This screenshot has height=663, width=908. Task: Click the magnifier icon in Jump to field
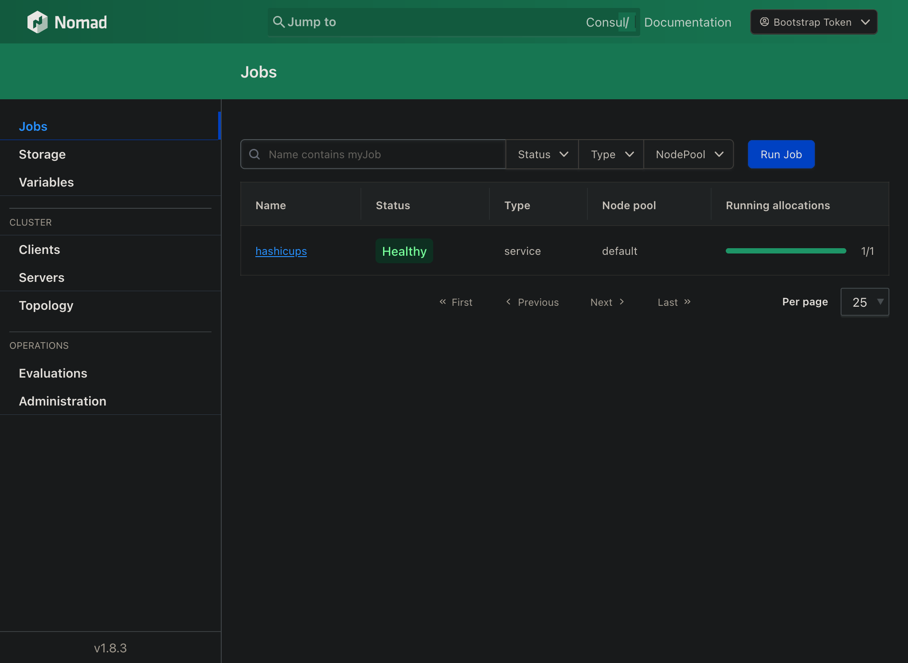(278, 22)
